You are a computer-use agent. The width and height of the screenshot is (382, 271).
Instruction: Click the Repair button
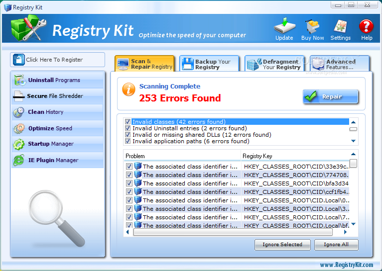click(331, 96)
